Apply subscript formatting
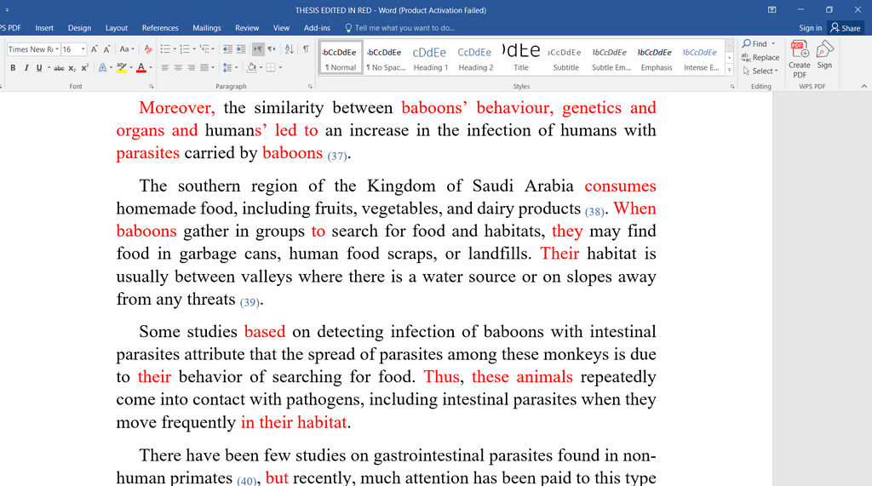 point(72,68)
